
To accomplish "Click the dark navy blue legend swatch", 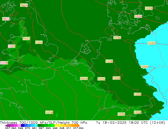I will [x=23, y=125].
